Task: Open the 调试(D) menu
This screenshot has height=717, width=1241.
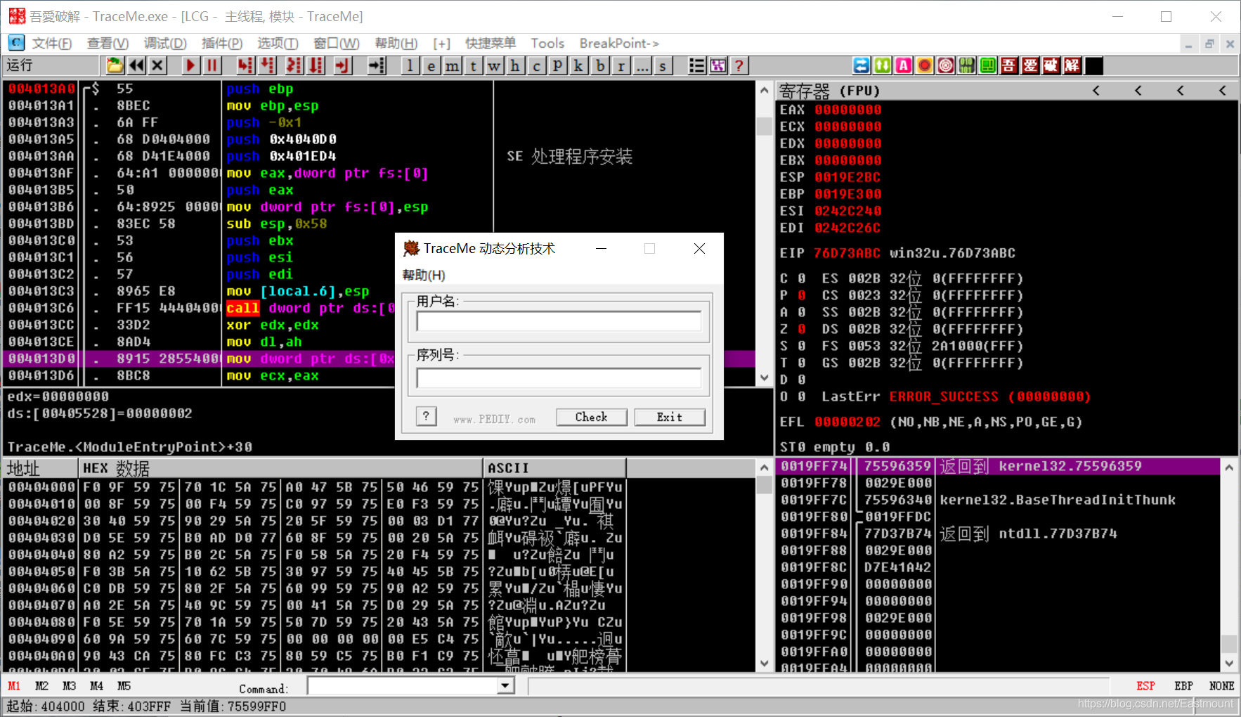Action: click(x=165, y=44)
